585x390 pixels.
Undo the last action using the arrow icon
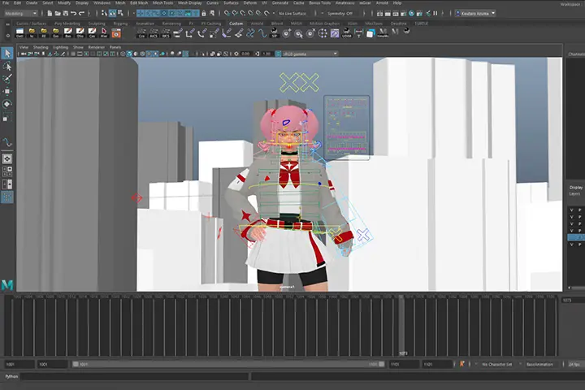click(73, 14)
